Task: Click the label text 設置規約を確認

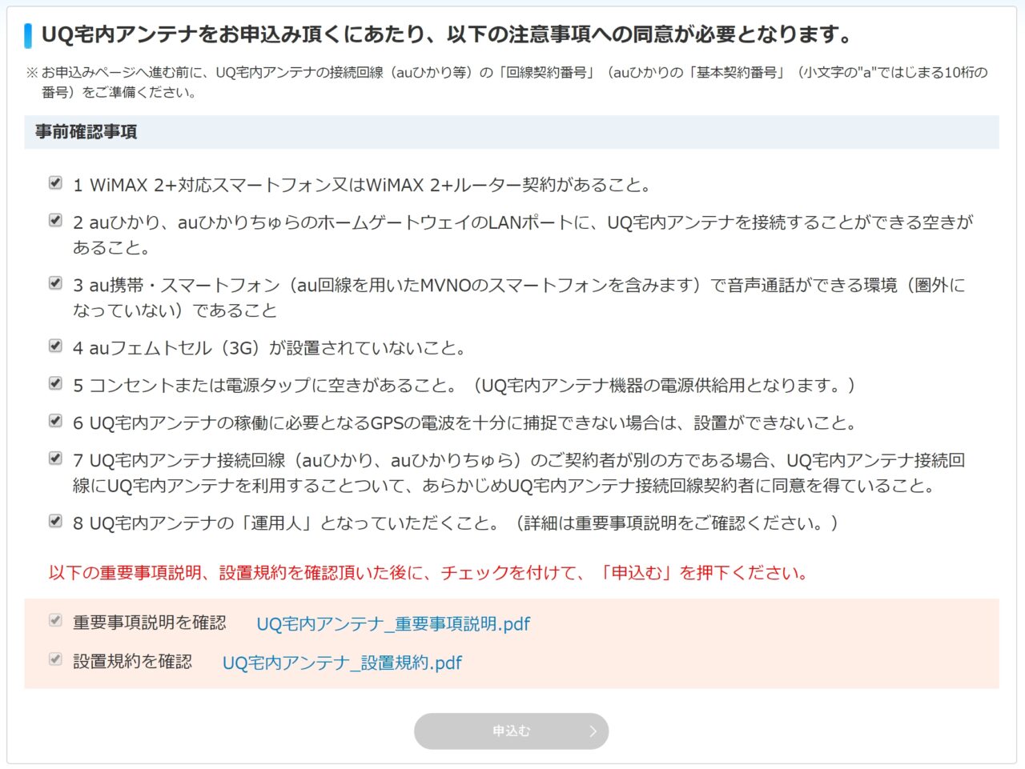Action: 132,661
